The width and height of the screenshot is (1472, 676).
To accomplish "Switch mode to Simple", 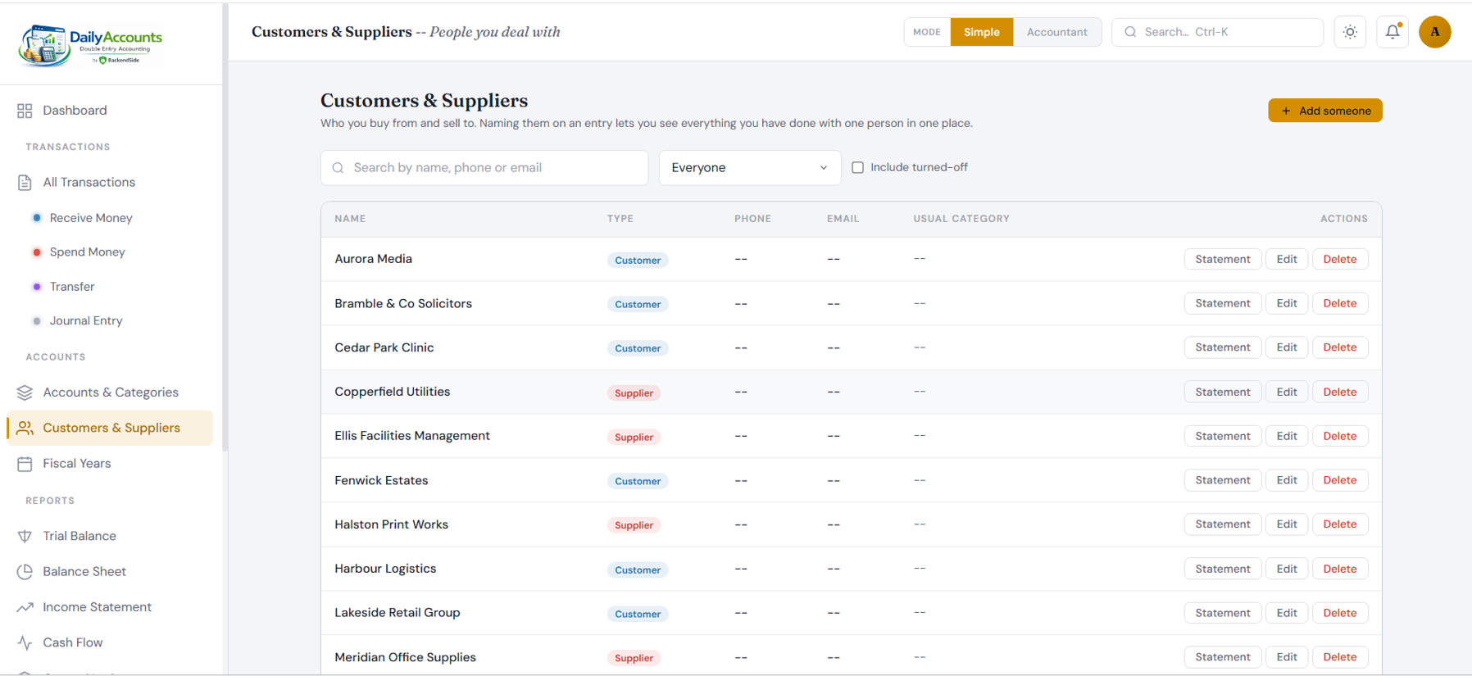I will (x=981, y=32).
